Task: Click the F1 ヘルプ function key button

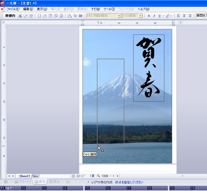Action: pyautogui.click(x=7, y=188)
